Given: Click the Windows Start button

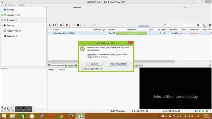Looking at the screenshot, I should click(4, 116).
